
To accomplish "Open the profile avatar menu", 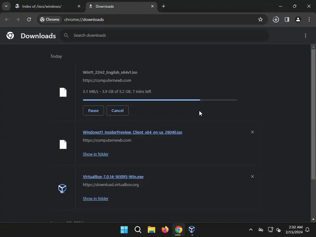I will tap(298, 19).
